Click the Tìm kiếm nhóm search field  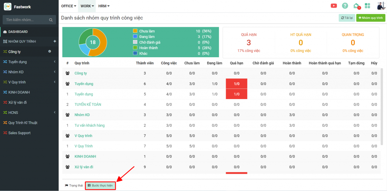26,20
